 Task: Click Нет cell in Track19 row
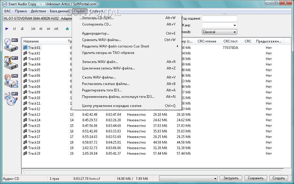tap(269, 148)
